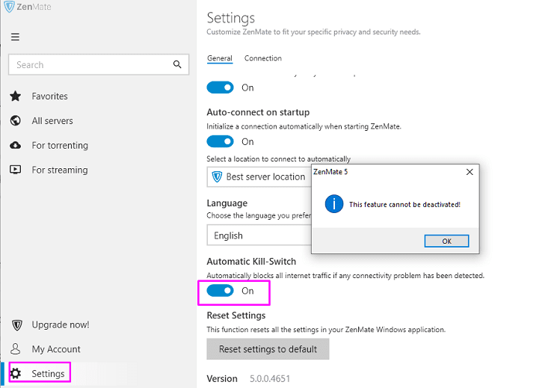
Task: Click the Reset Settings heading
Action: click(236, 315)
